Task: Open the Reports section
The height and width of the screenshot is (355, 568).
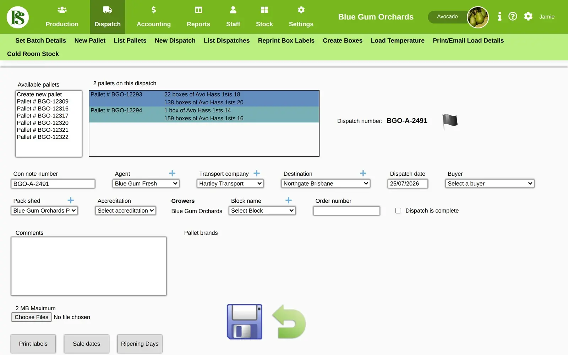Action: [198, 17]
